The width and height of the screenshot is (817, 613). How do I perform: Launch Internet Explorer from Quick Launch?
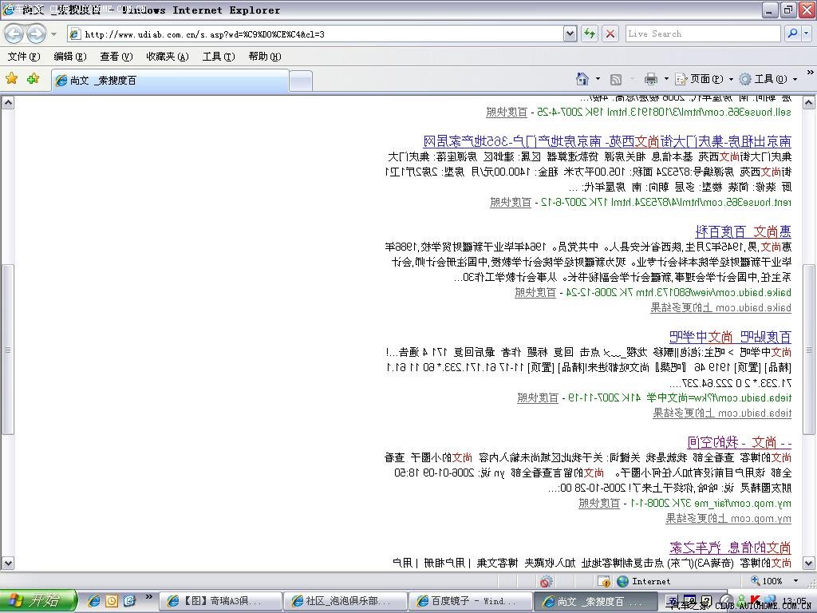94,601
